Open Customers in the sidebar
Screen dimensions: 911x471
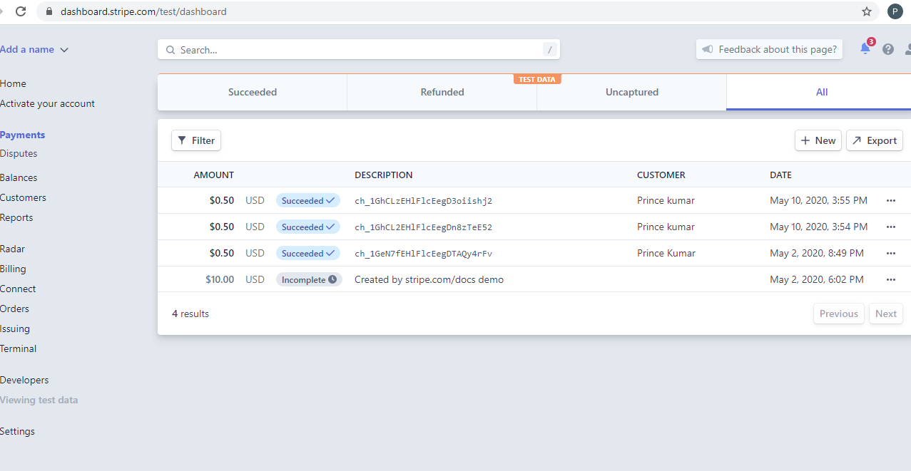pyautogui.click(x=23, y=197)
